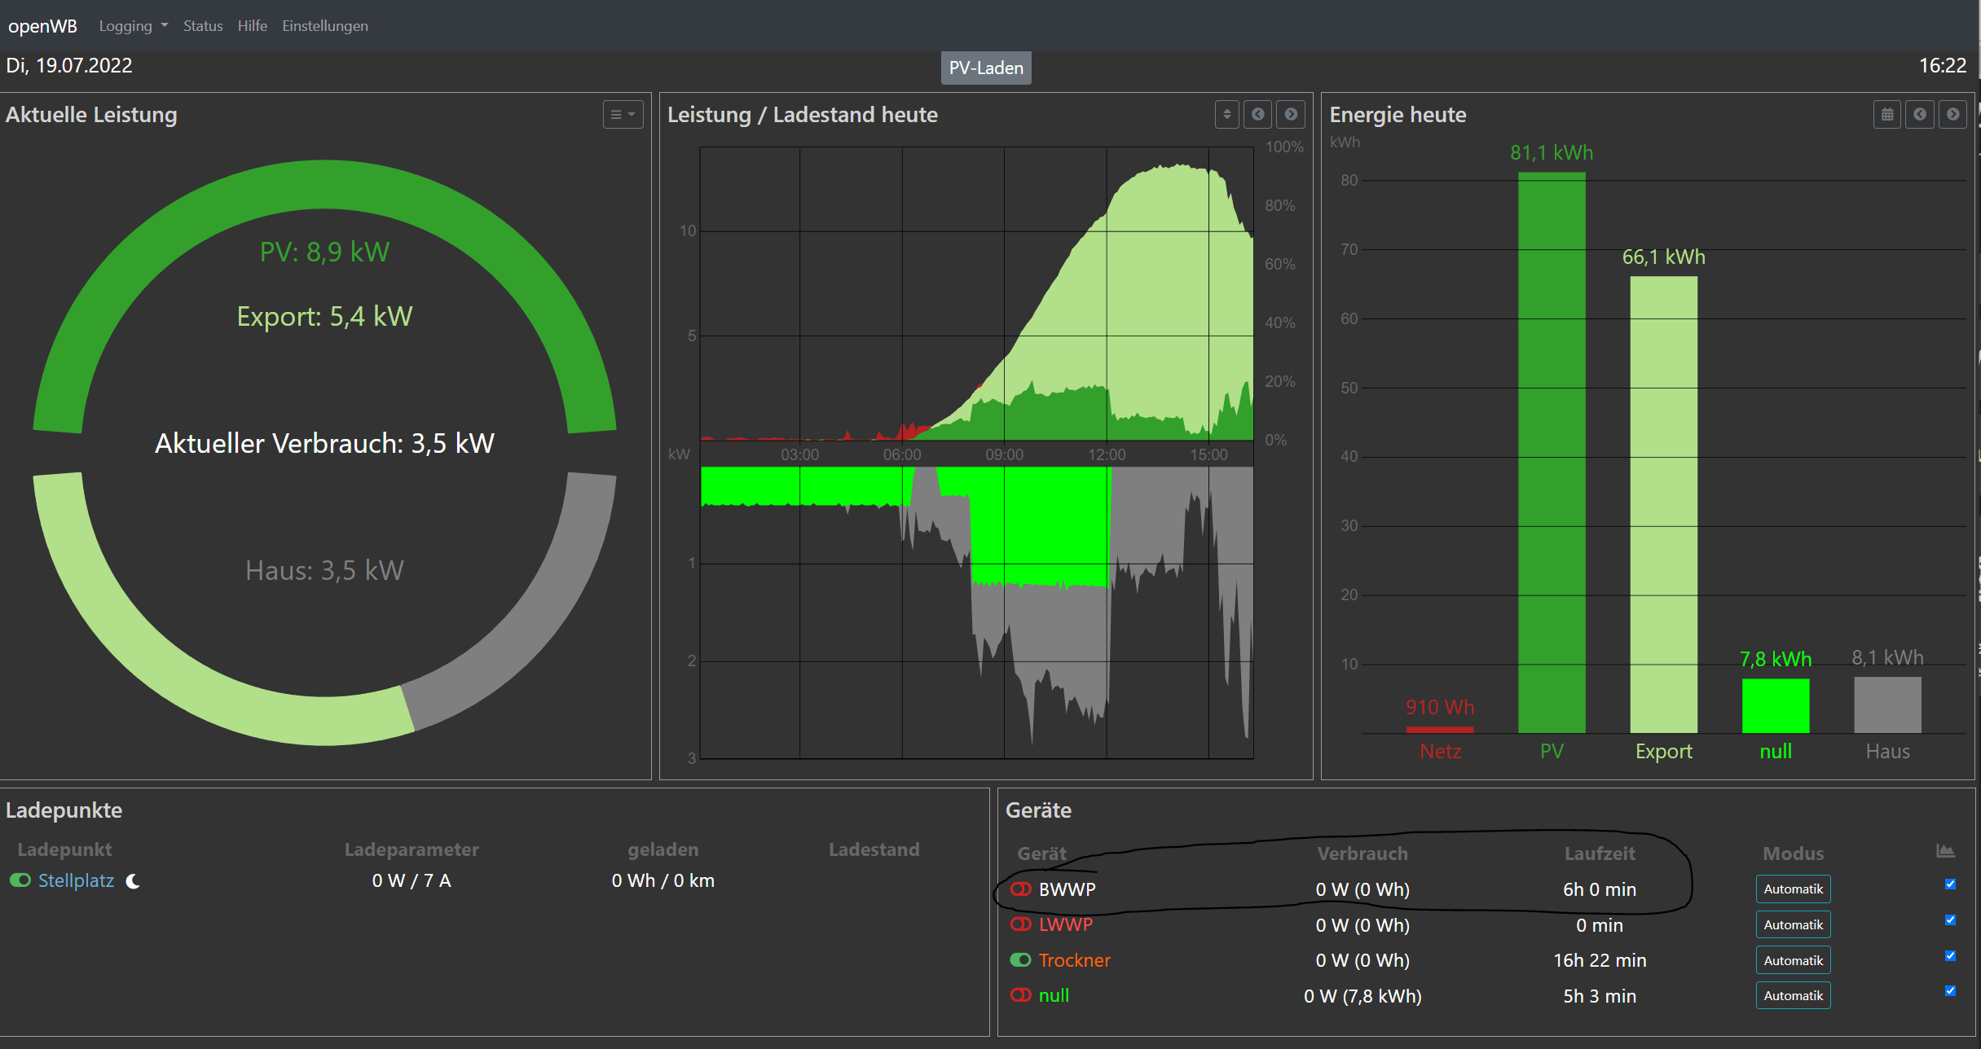This screenshot has width=1981, height=1049.
Task: Uncheck the checkbox in LWWP row
Action: (x=1950, y=920)
